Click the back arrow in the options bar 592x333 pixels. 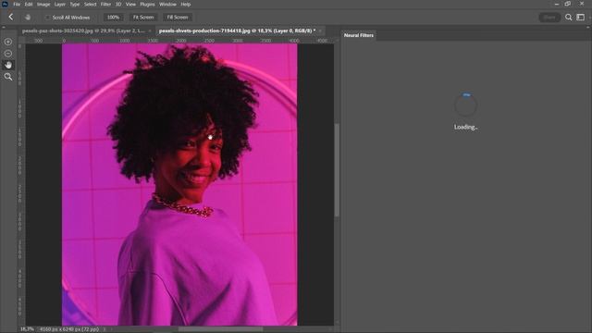[x=10, y=17]
